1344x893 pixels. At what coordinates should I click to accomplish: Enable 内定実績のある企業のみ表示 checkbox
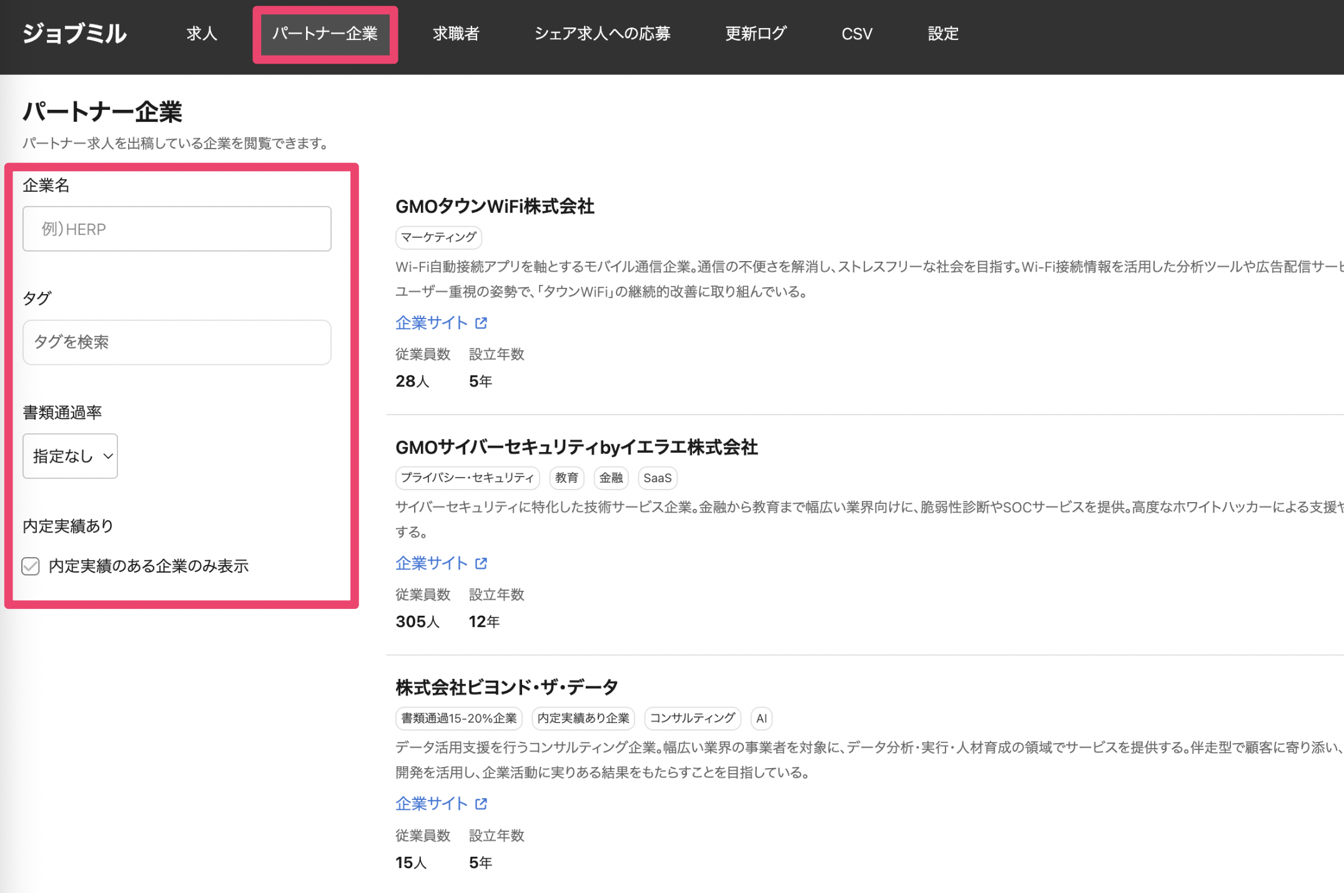pyautogui.click(x=31, y=566)
